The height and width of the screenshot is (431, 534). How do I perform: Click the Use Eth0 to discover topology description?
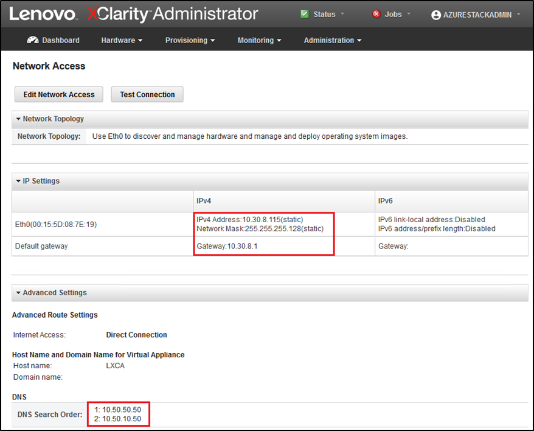250,136
